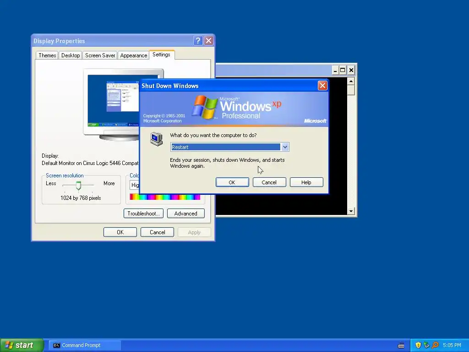Open the Start menu
Screen dimensions: 469x352
(22, 345)
